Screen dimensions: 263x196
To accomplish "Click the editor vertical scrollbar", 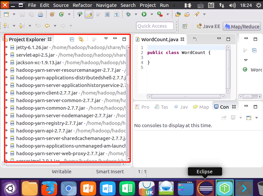I will click(228, 69).
